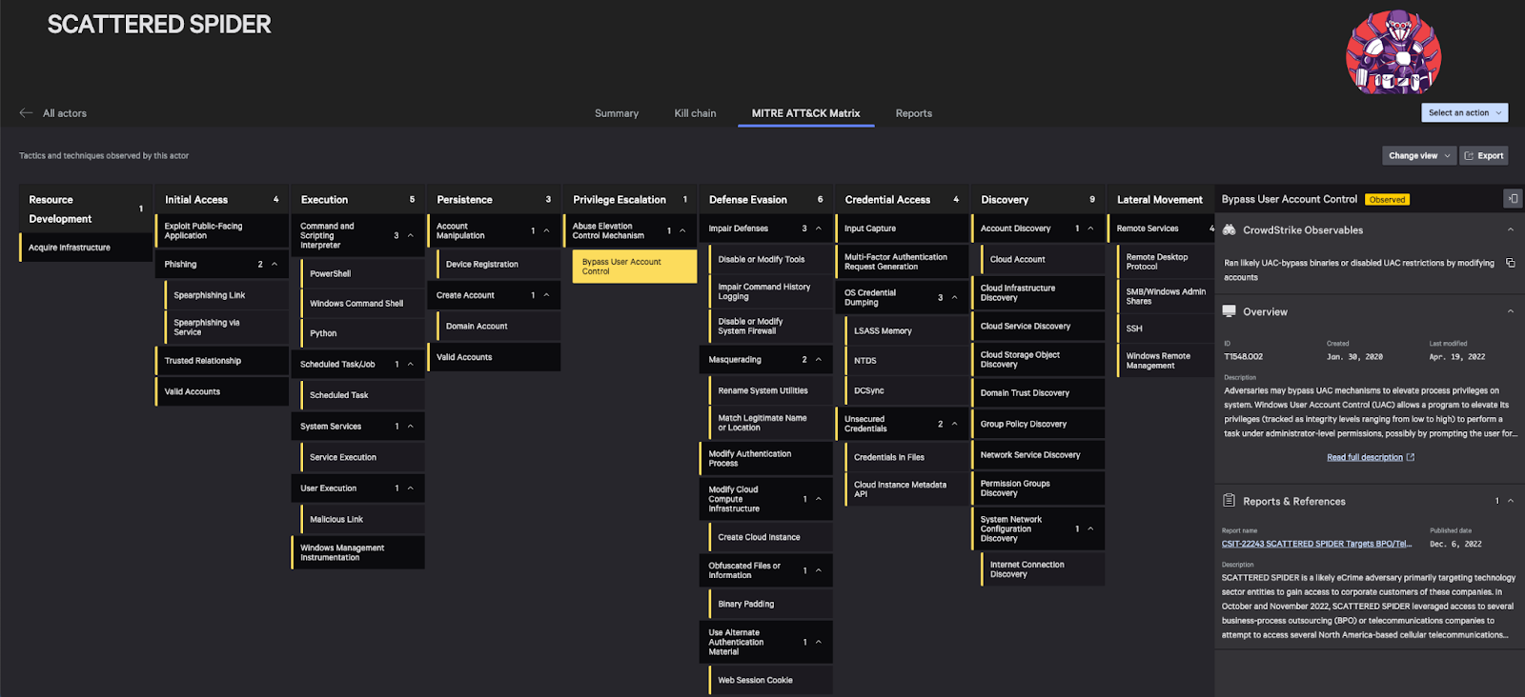Open the Select an action dropdown
Image resolution: width=1525 pixels, height=697 pixels.
pos(1464,112)
